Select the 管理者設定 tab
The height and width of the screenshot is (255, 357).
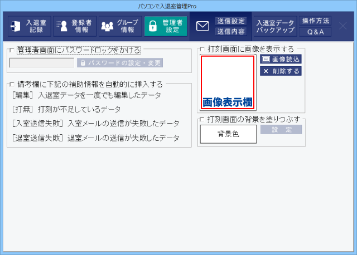coord(166,26)
